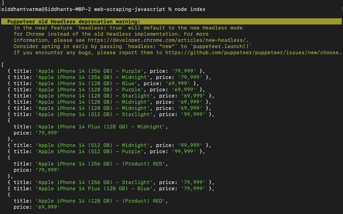The image size is (343, 214).
Task: Click title 'Apple iPhone 14 (256 GB) – (Product) RED'
Action: point(100,164)
